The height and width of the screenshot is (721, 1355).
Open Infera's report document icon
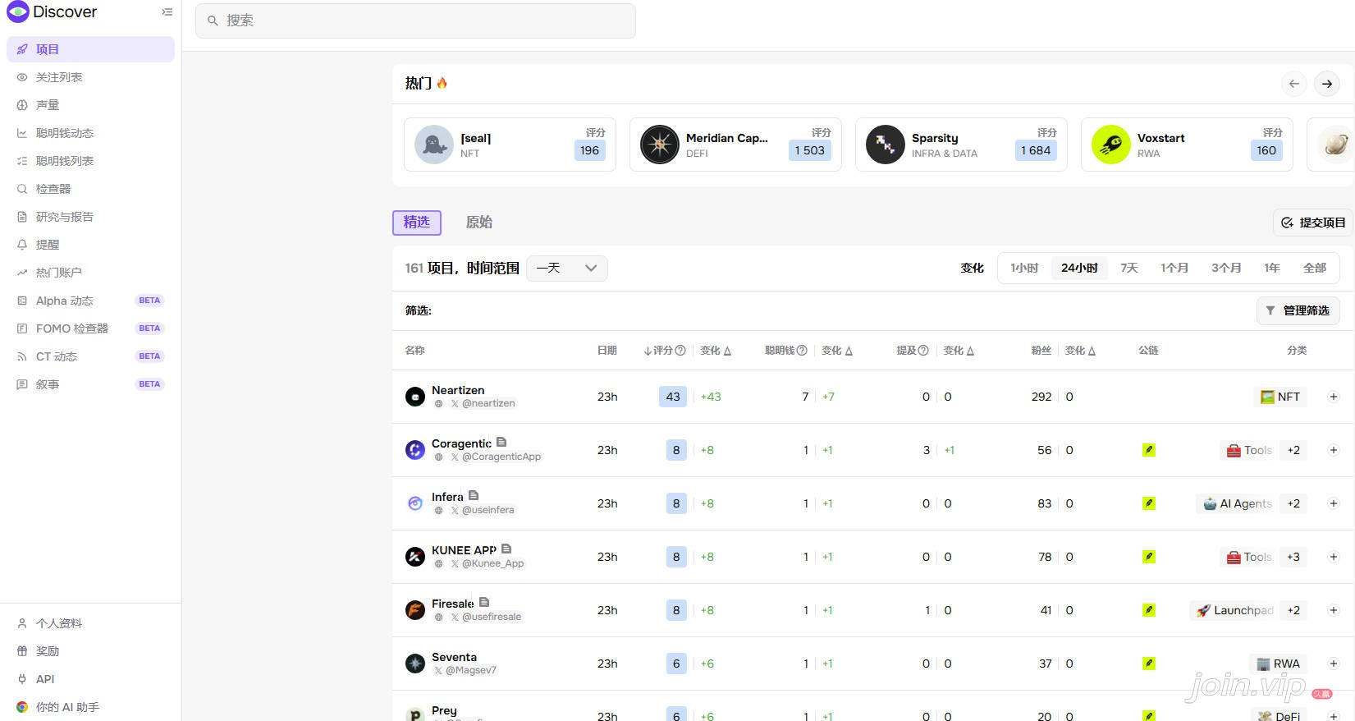474,495
